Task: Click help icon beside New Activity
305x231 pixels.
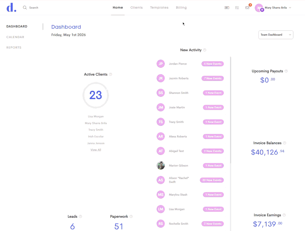Action: (205, 50)
